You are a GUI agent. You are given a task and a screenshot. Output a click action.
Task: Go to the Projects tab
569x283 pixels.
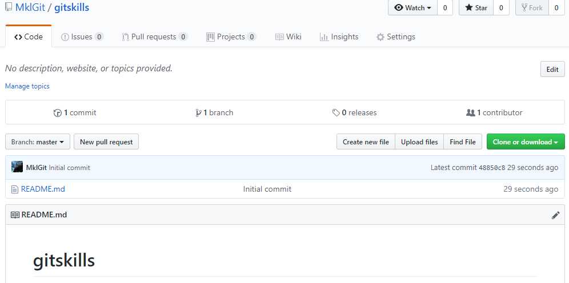pos(231,37)
